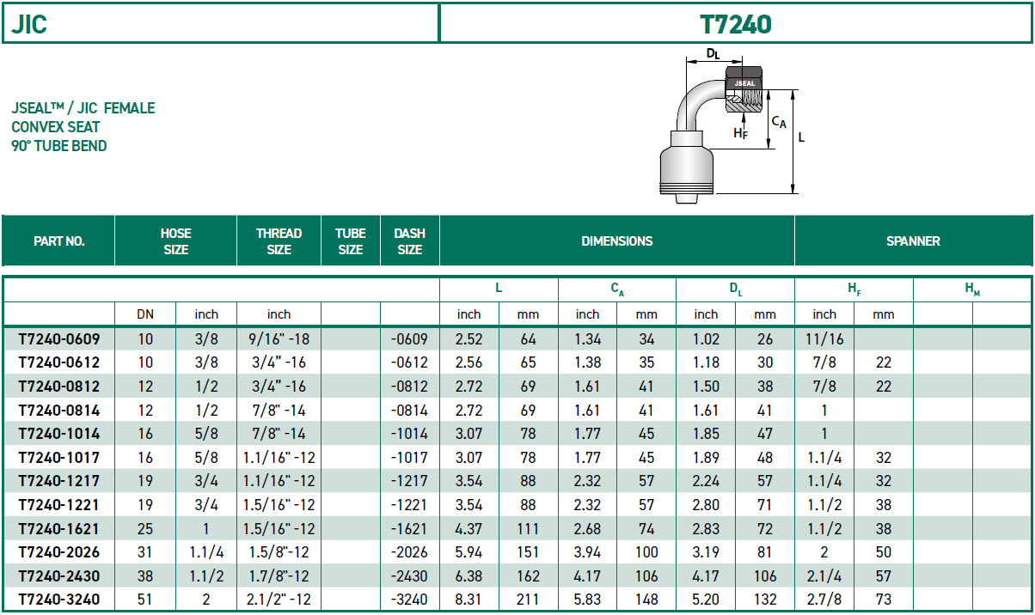Click the DL value 1.18 inch
The image size is (1035, 615).
click(707, 362)
